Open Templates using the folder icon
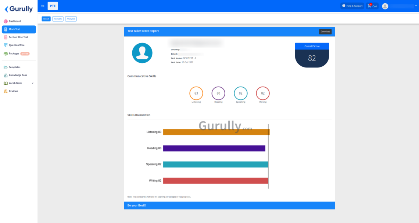 pos(5,67)
